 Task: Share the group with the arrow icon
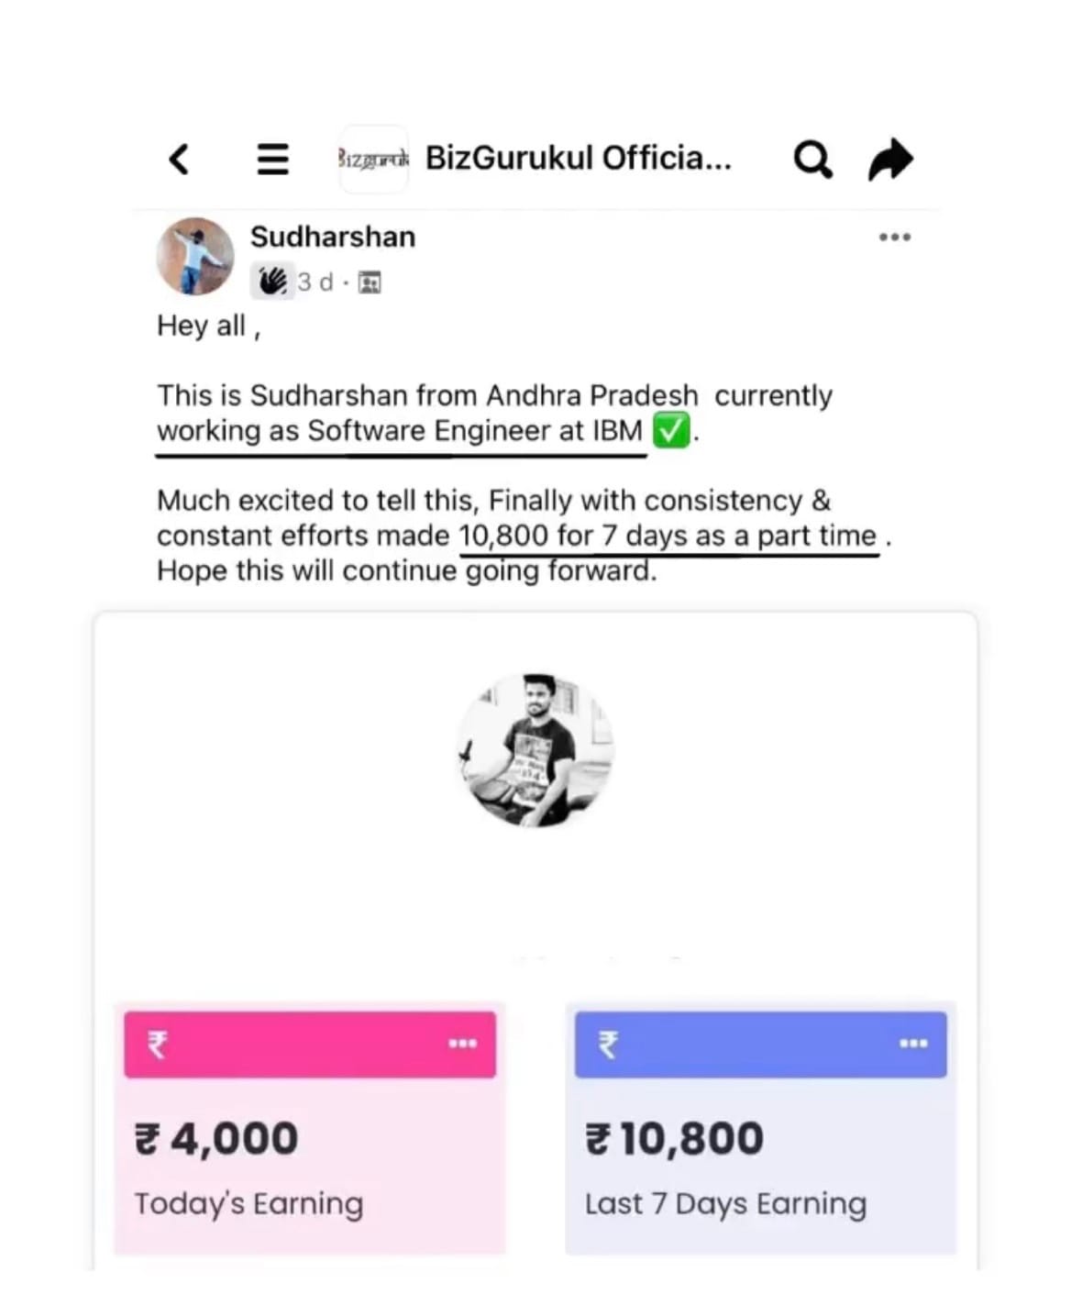tap(890, 160)
